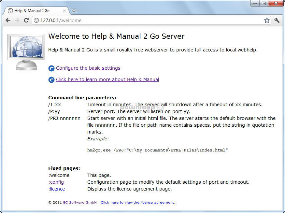
Task: Open Click here to learn more link
Action: click(x=107, y=79)
